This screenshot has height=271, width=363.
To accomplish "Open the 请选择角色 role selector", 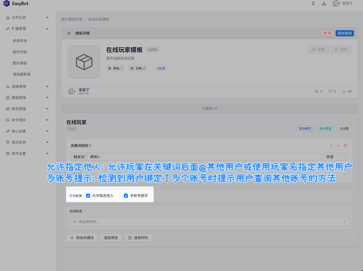I will pyautogui.click(x=209, y=222).
